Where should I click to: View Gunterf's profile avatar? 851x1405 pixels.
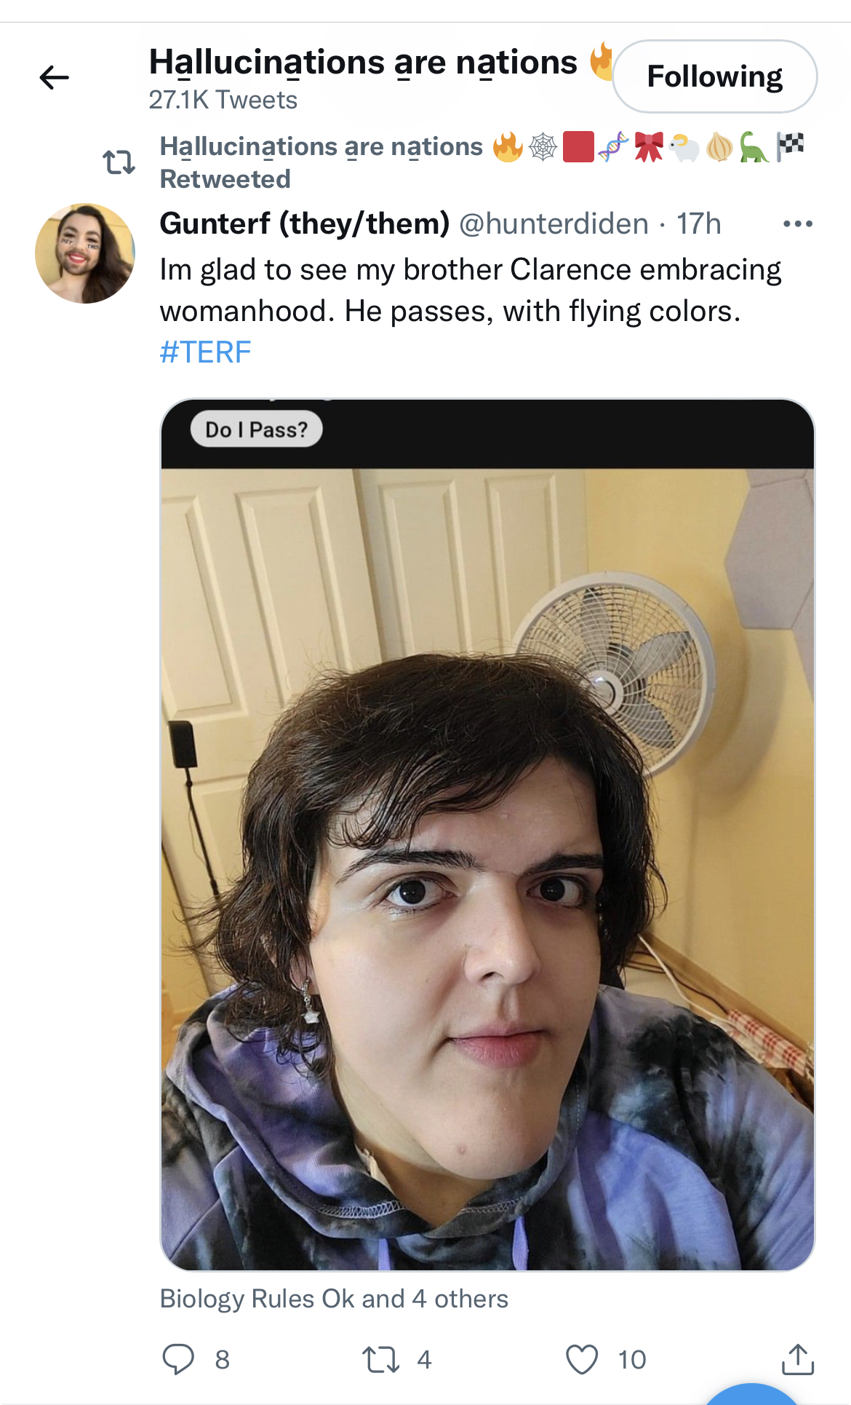click(x=85, y=253)
